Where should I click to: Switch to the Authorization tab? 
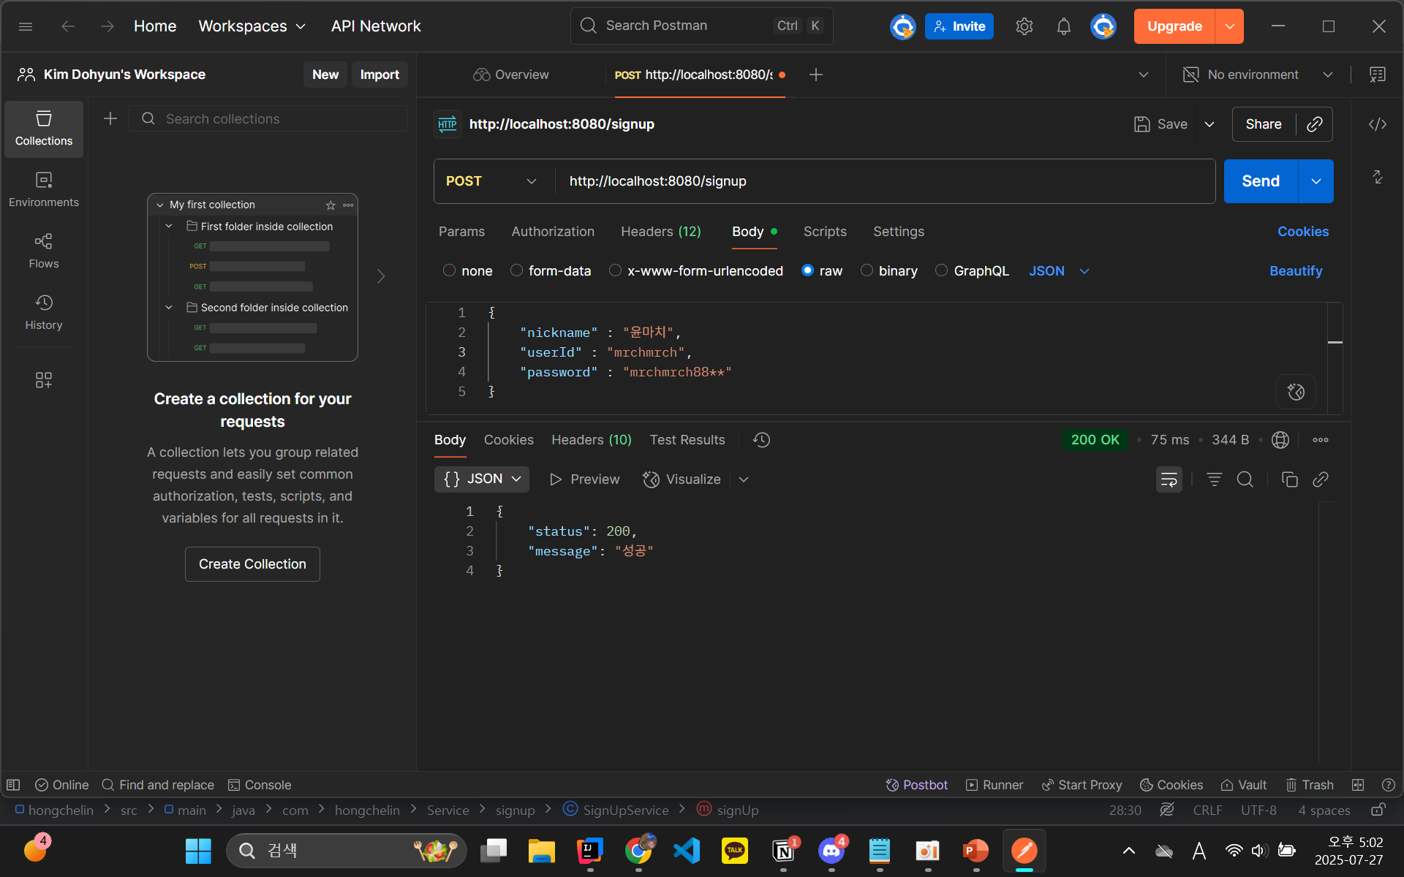coord(553,232)
